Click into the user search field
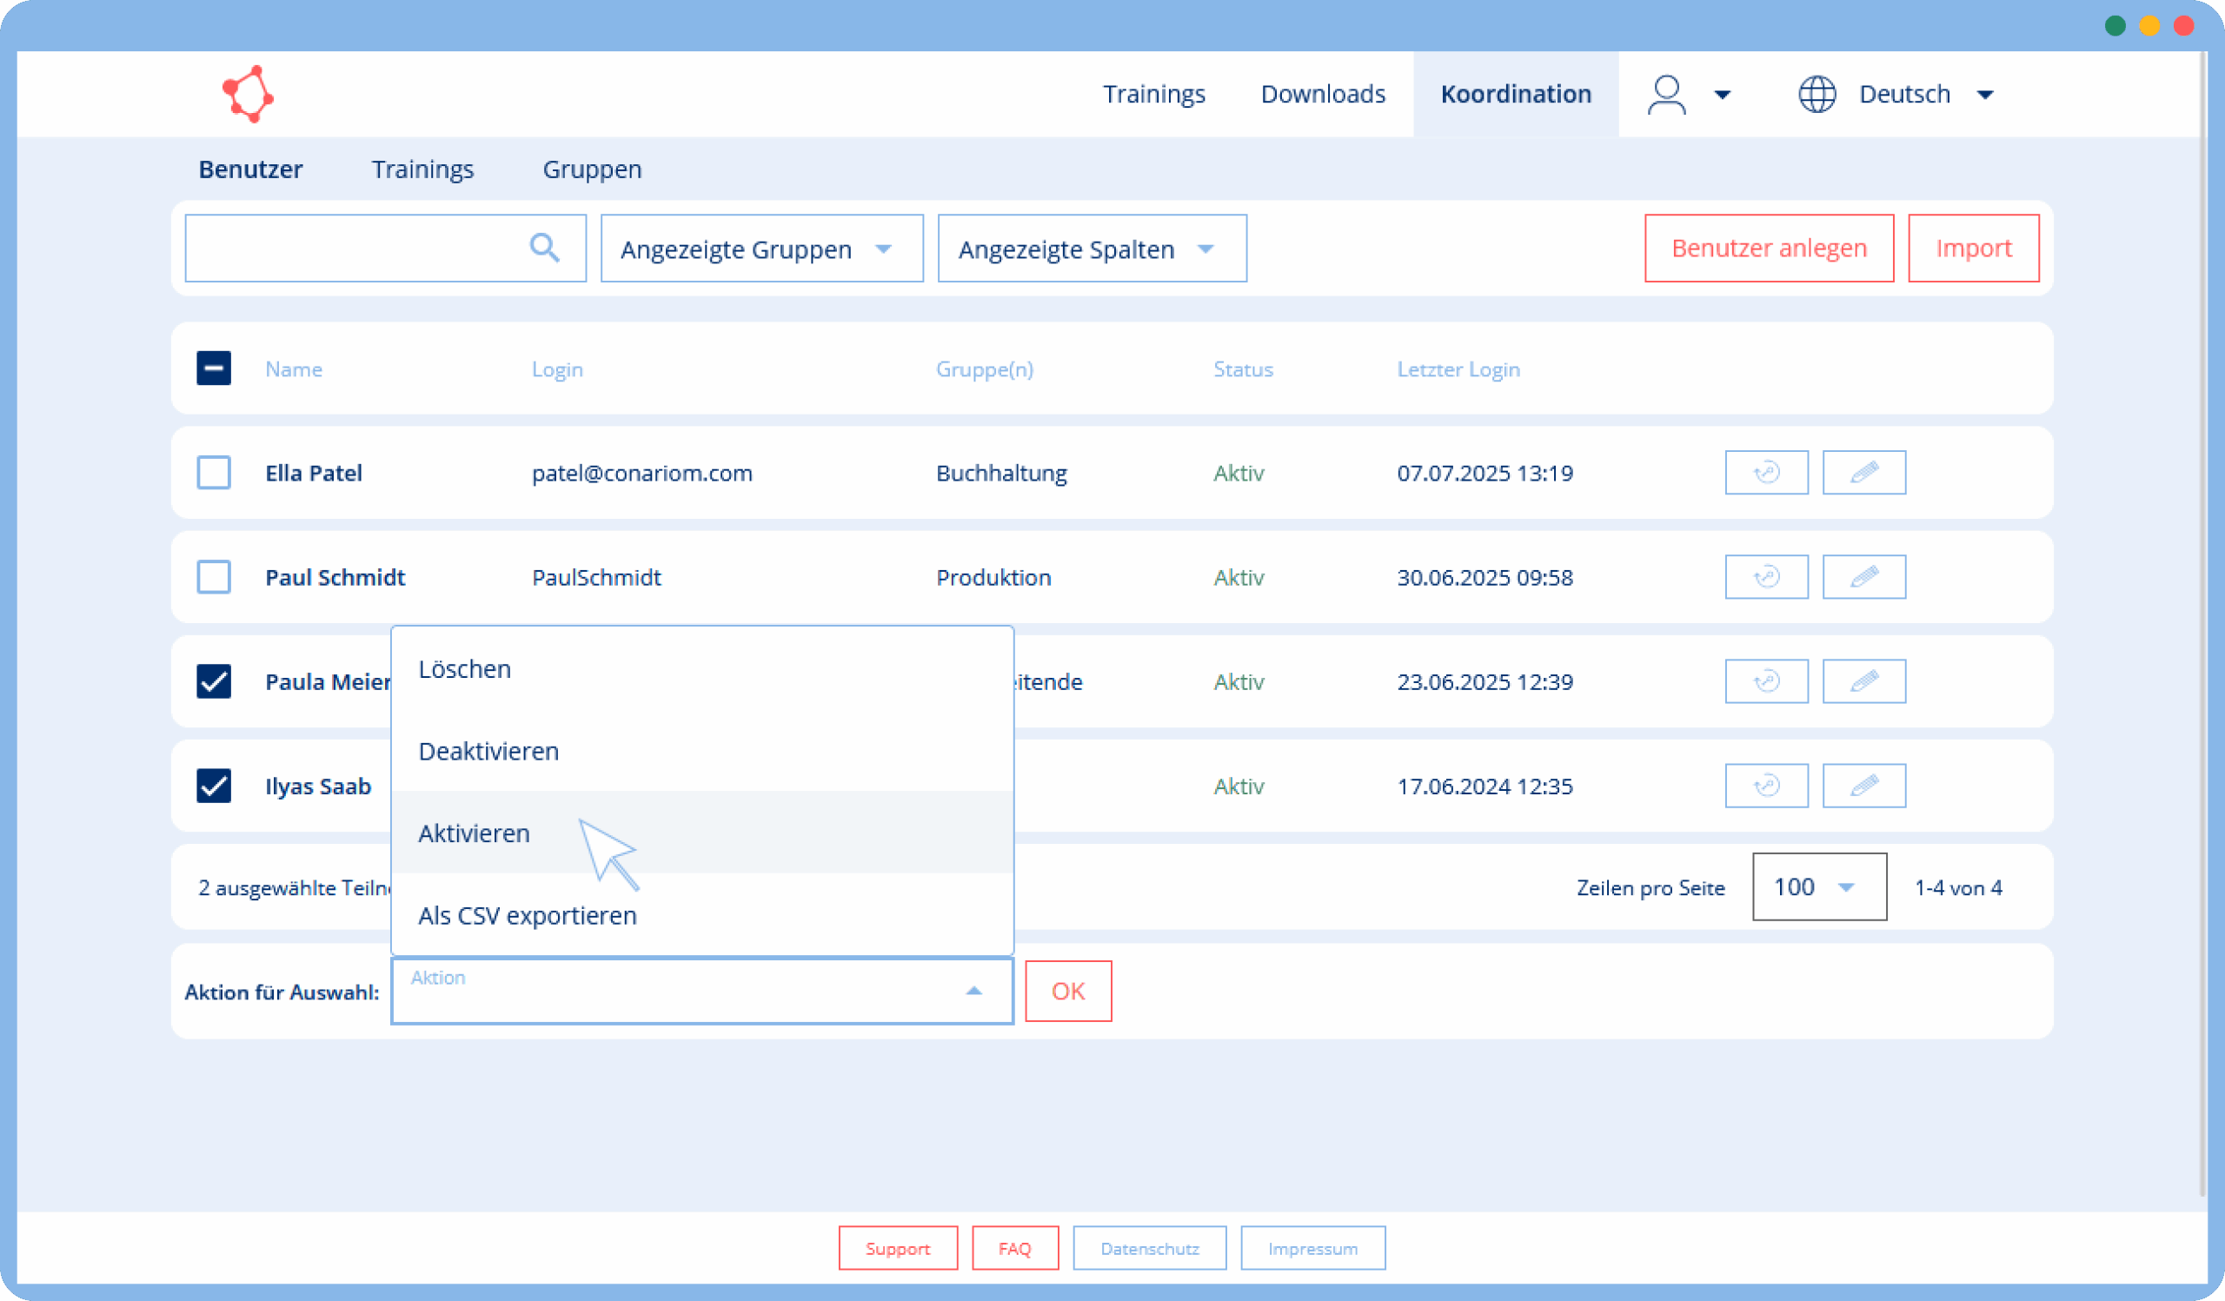 pyautogui.click(x=353, y=249)
